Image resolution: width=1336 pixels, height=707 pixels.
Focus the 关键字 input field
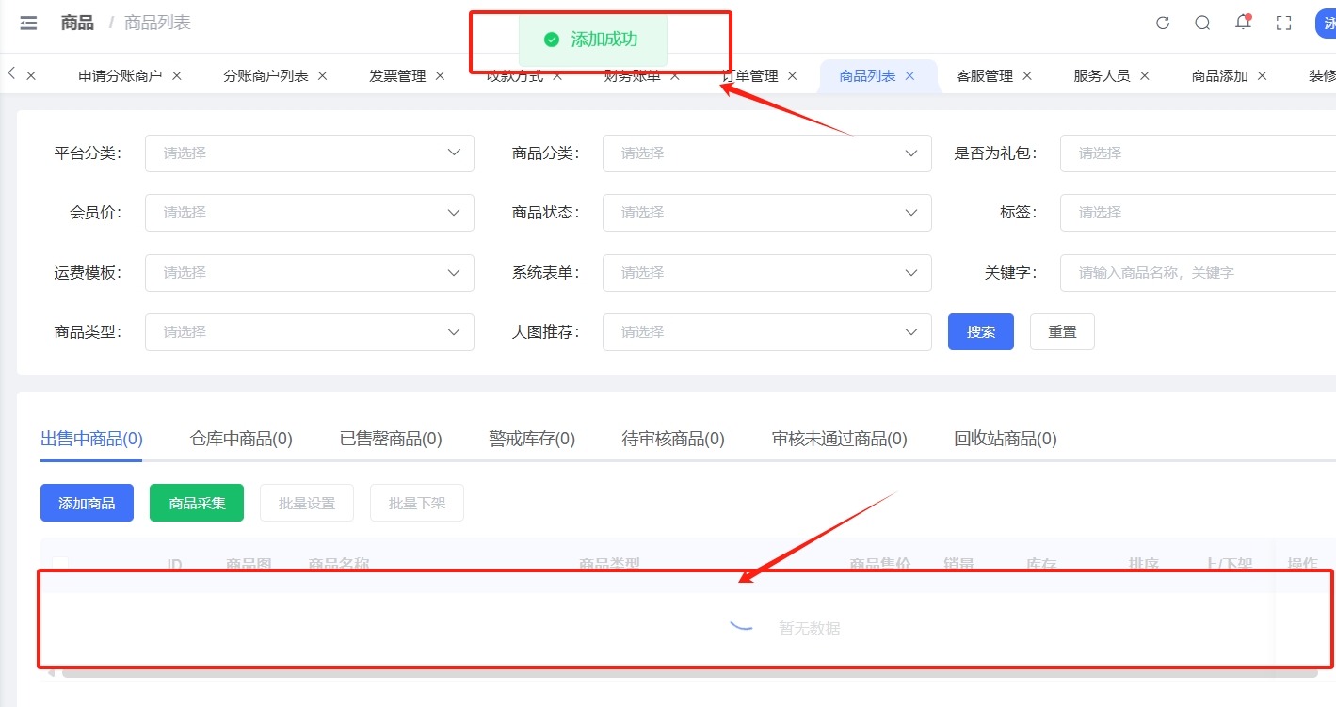tap(1198, 273)
